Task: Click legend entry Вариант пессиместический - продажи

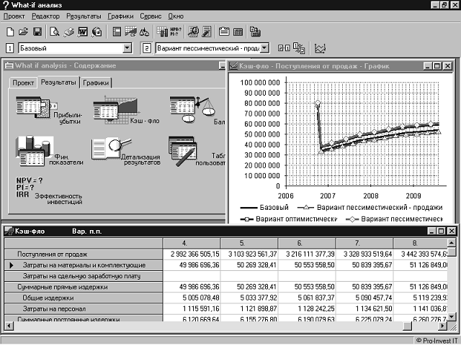Action: tap(370, 208)
